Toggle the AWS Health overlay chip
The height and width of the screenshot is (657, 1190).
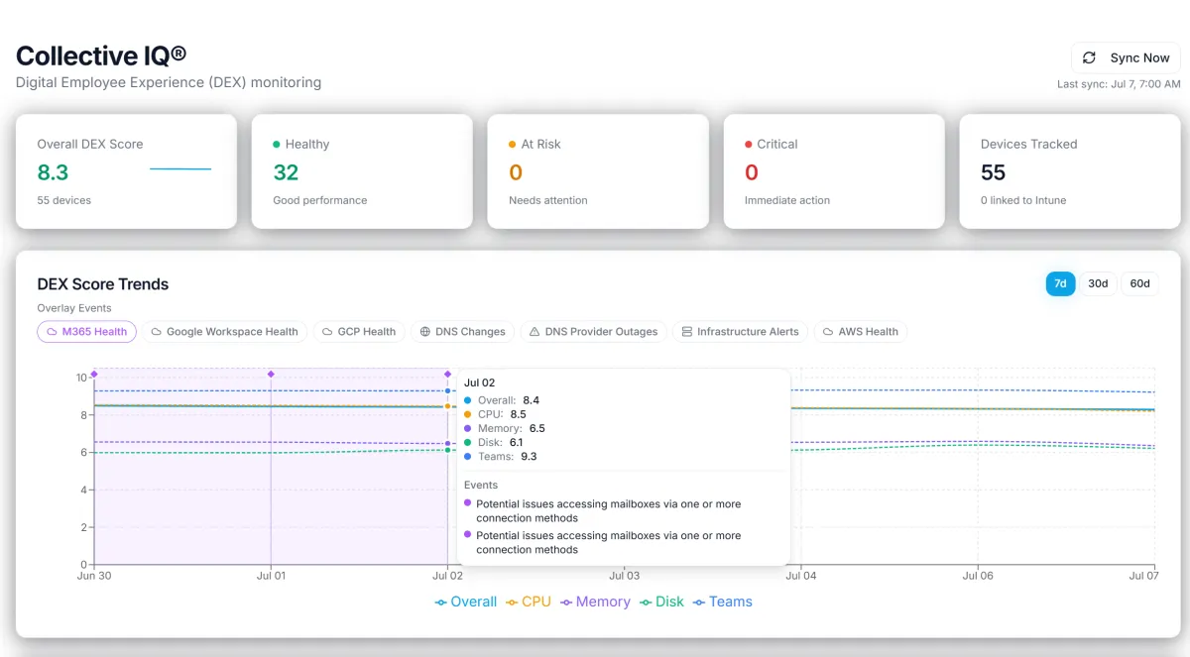click(x=860, y=332)
